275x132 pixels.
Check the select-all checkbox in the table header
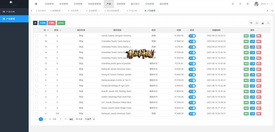pyautogui.click(x=37, y=30)
